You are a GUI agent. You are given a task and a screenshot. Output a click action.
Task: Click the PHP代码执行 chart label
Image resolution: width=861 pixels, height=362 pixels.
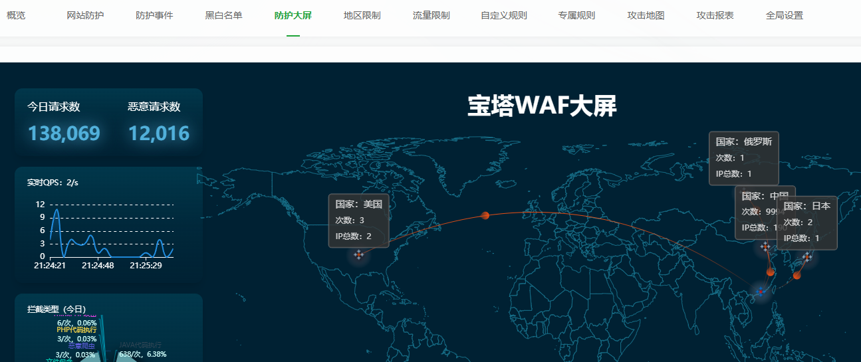[x=76, y=329]
